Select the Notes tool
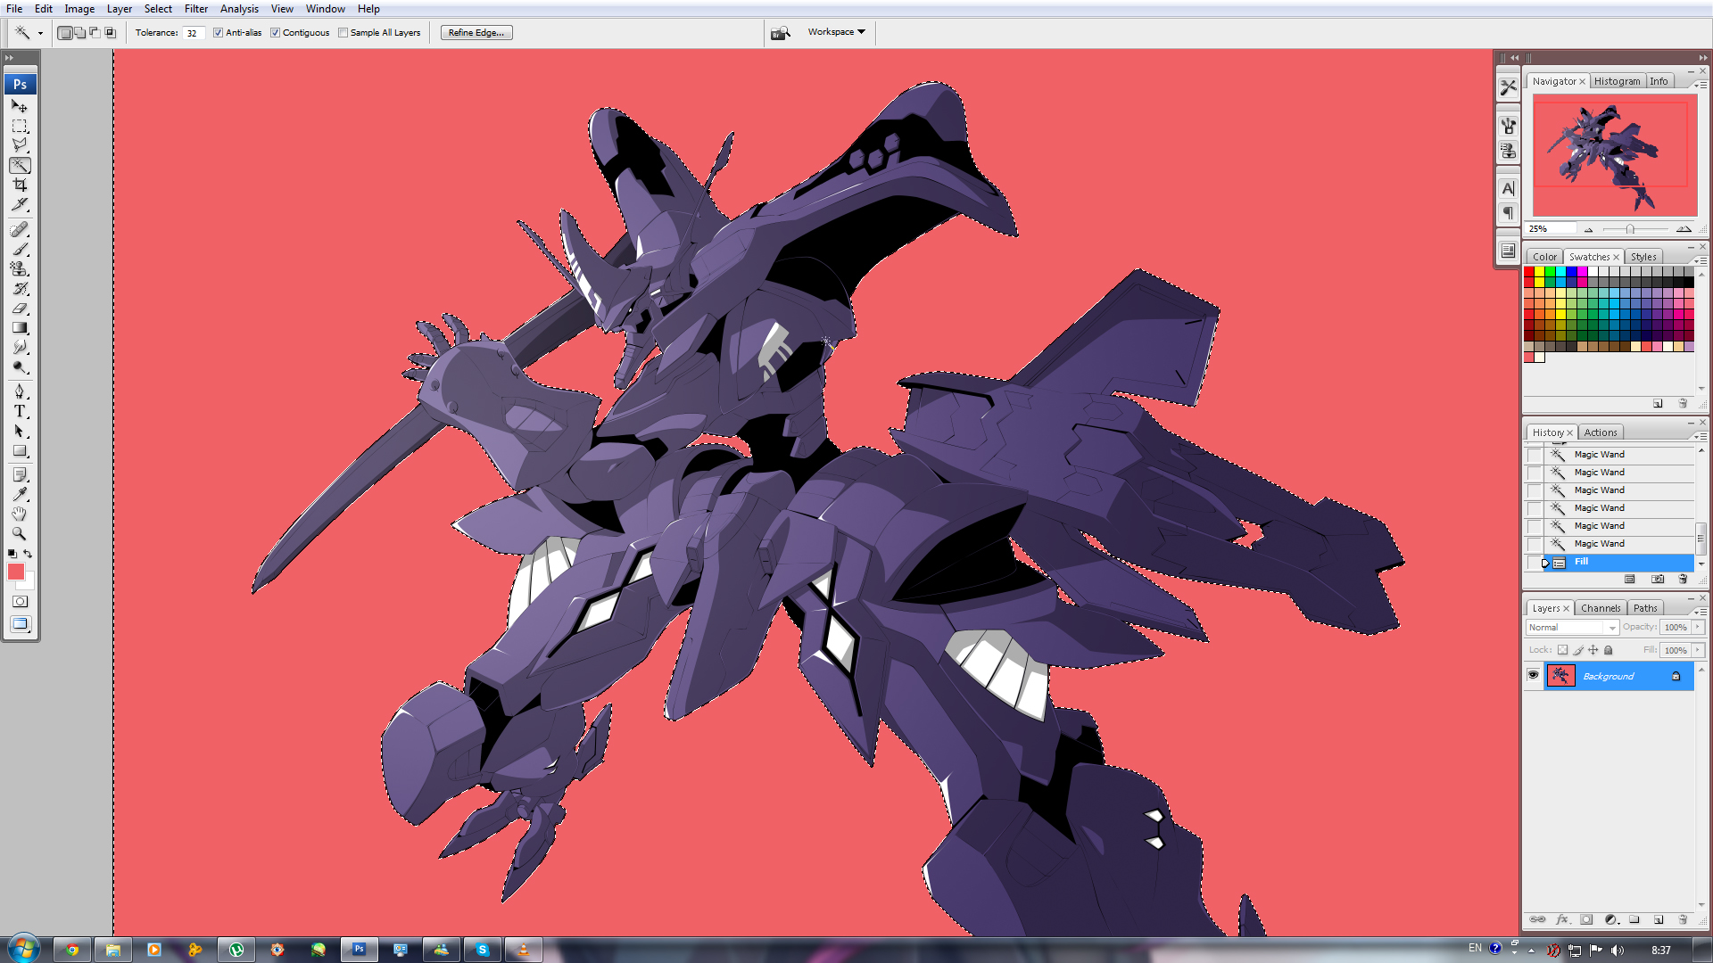Viewport: 1713px width, 963px height. 20,474
